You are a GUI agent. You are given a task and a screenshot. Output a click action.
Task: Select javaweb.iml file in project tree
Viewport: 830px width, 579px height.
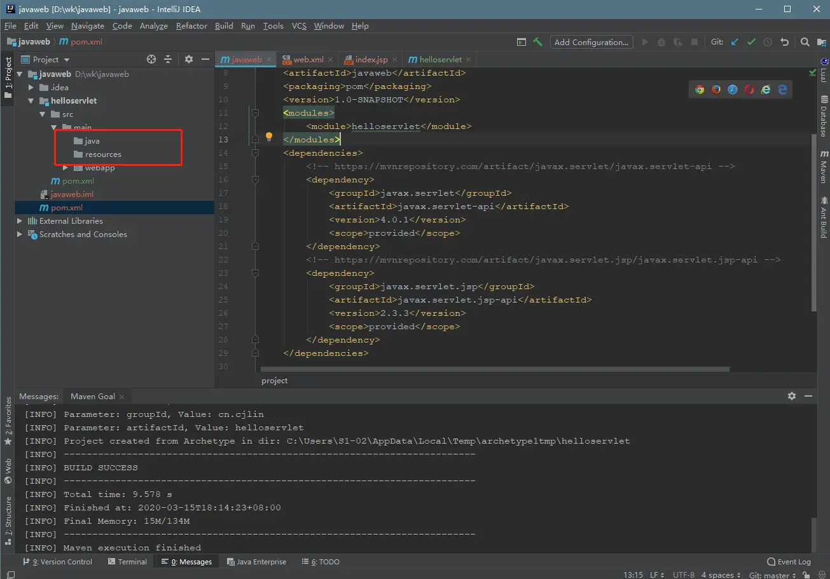[x=71, y=194]
